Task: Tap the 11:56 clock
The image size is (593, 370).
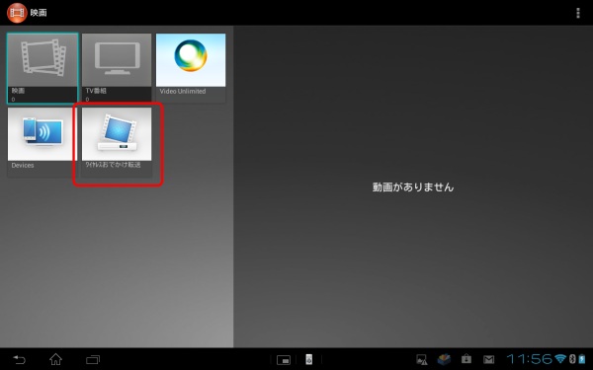Action: [530, 359]
